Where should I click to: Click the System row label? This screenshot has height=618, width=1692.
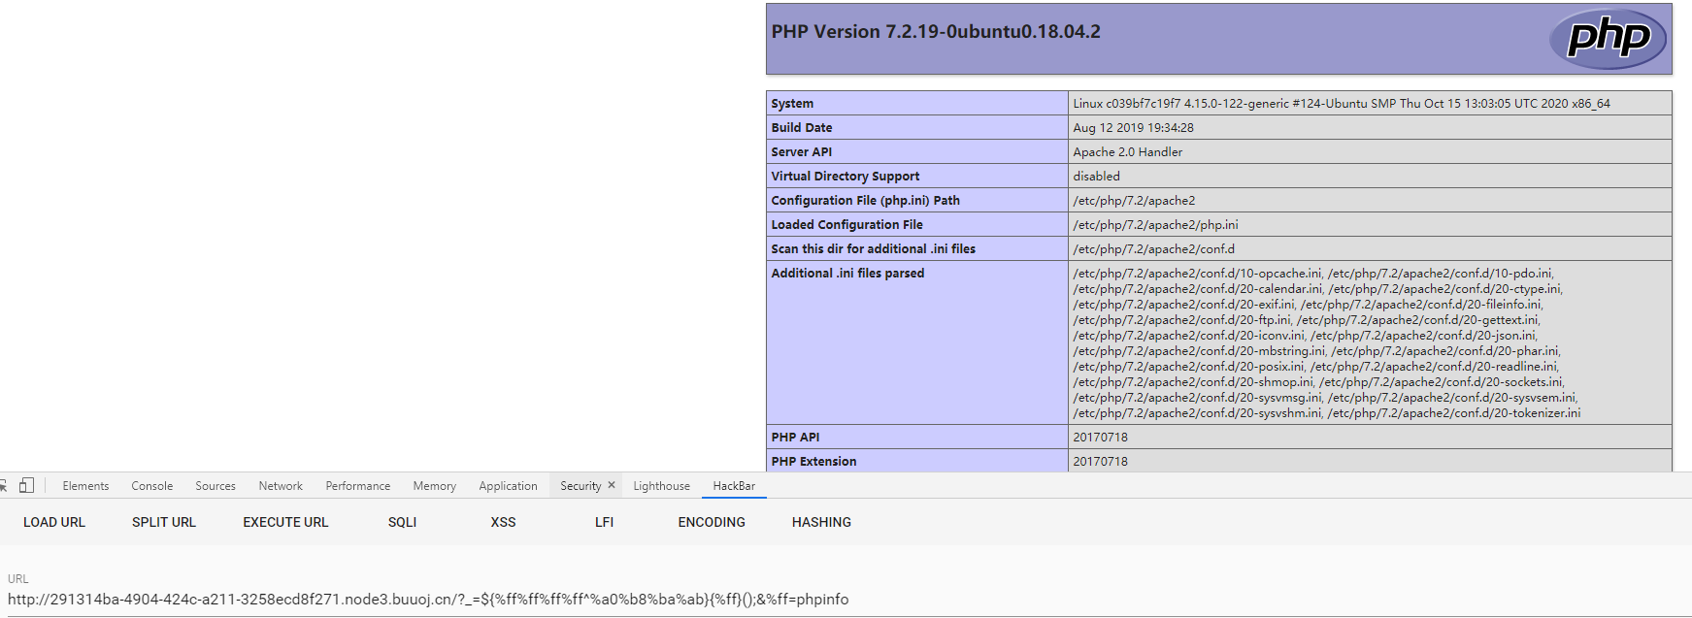click(x=792, y=104)
